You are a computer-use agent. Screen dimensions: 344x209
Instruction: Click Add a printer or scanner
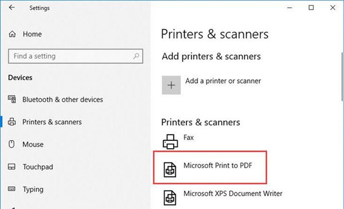[x=223, y=81]
